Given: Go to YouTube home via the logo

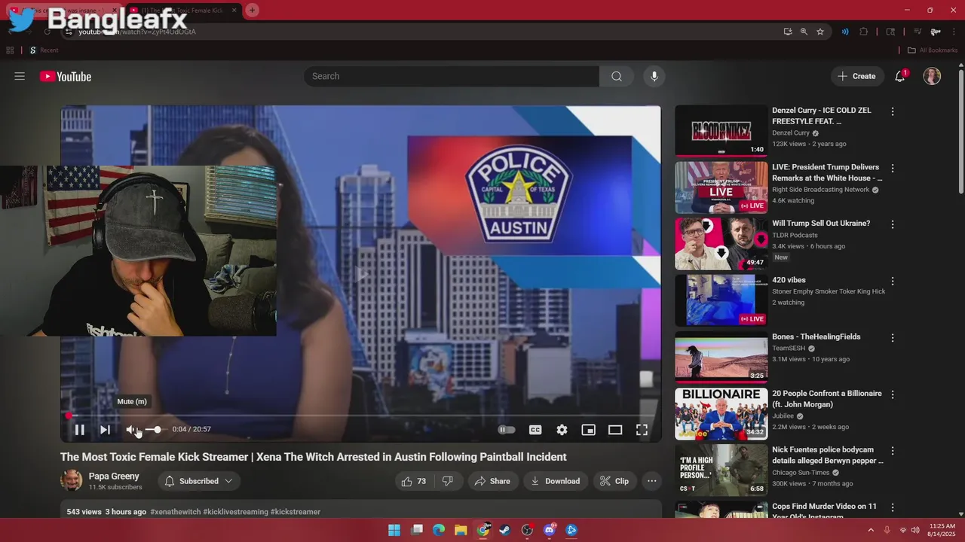Looking at the screenshot, I should click(66, 76).
